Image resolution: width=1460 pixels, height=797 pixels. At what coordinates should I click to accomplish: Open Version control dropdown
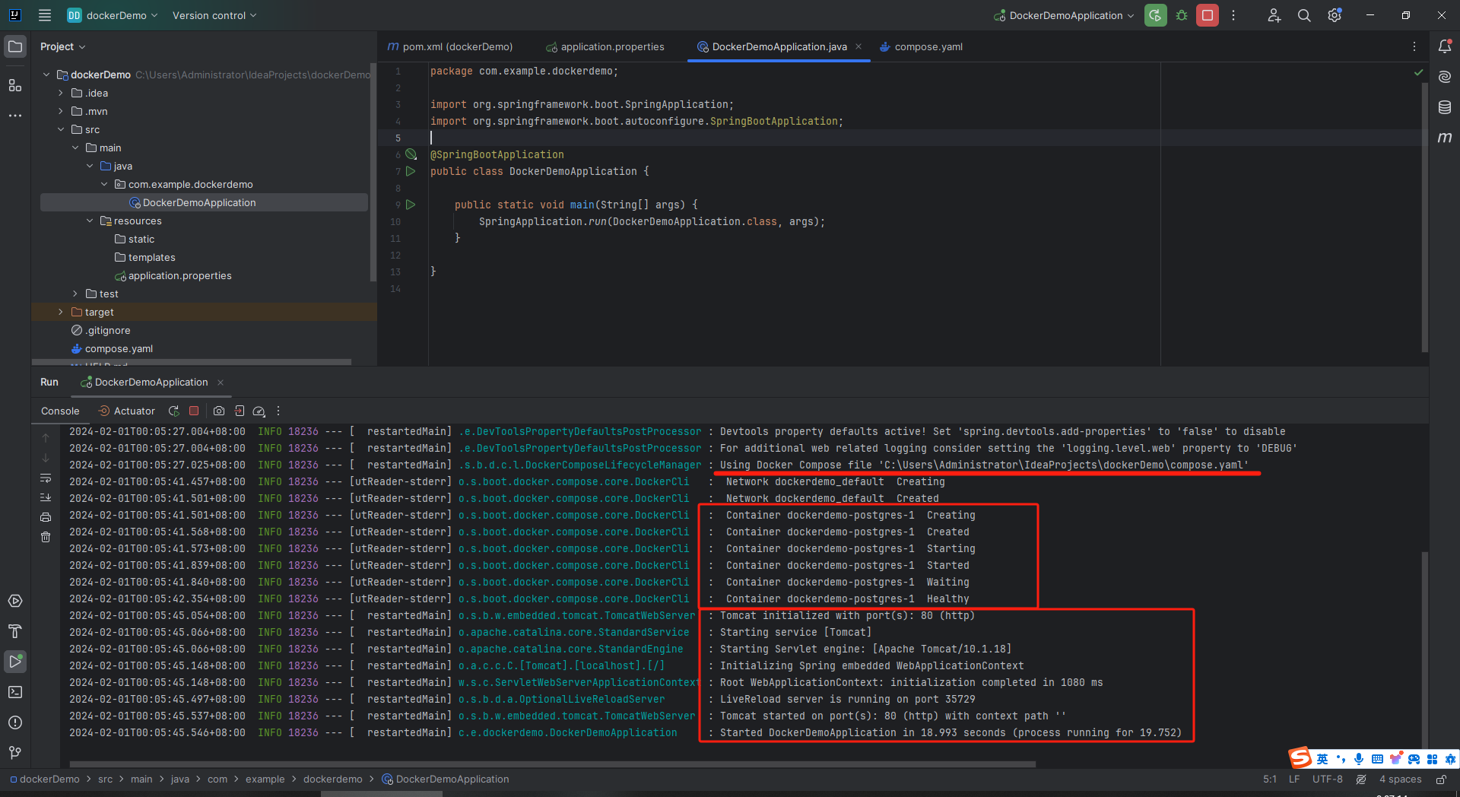[214, 15]
